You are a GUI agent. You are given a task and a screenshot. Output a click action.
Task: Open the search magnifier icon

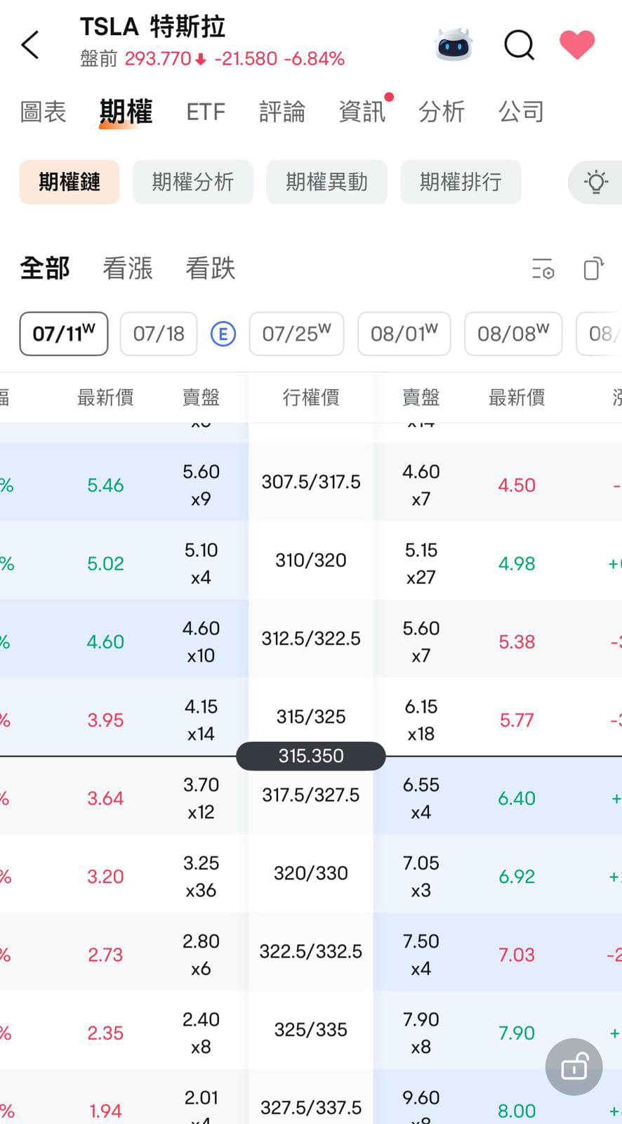(x=520, y=46)
